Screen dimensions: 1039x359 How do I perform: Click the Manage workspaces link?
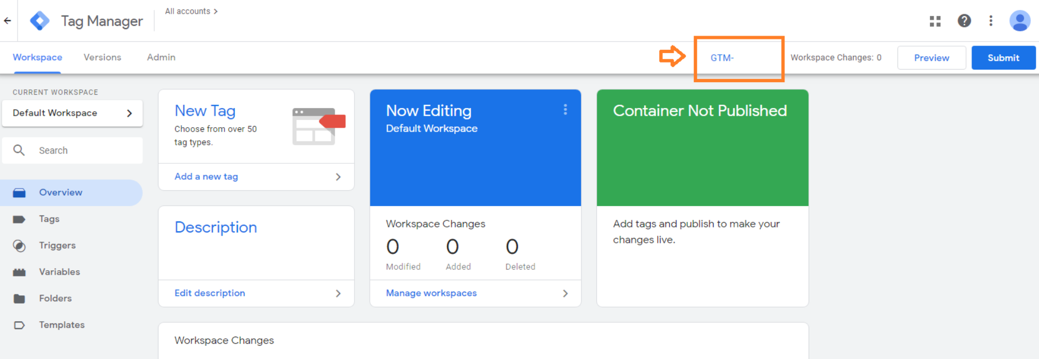click(x=431, y=293)
